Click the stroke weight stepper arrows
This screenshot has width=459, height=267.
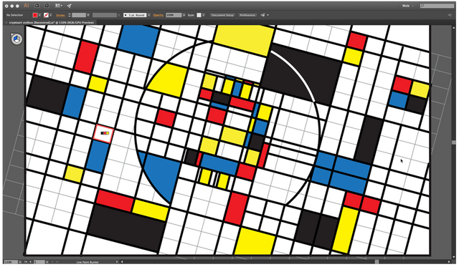(70, 15)
